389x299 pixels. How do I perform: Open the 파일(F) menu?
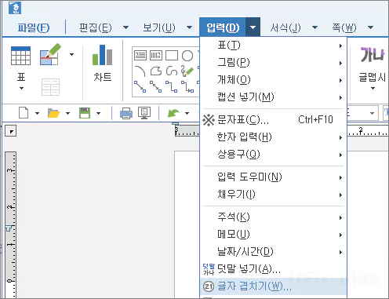click(33, 27)
